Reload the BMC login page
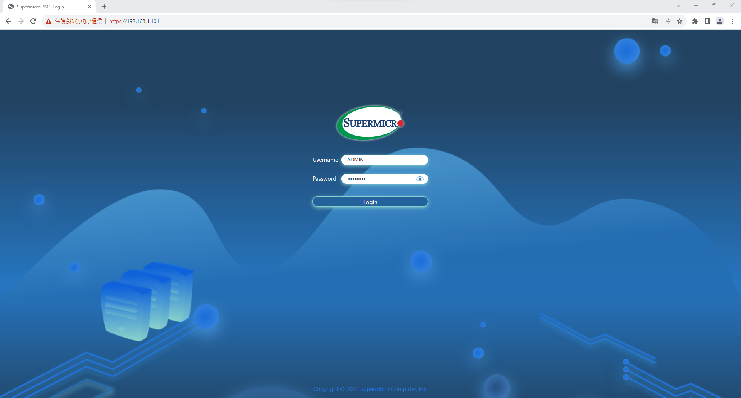741x398 pixels. tap(33, 21)
